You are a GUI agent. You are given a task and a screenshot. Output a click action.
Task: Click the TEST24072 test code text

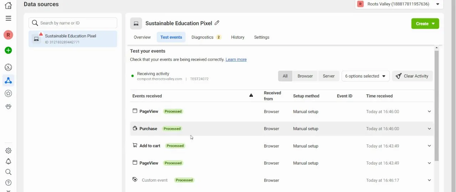tap(199, 79)
